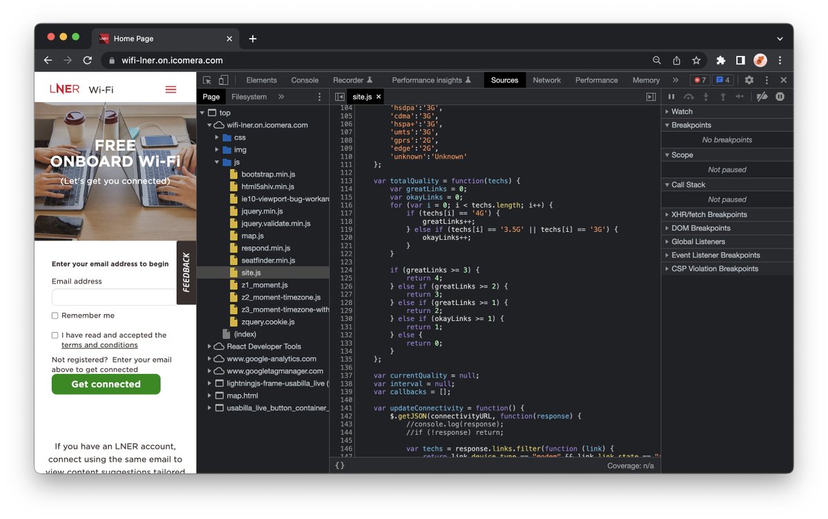Open the Recorder tab
Viewport: 828px width, 519px height.
click(x=353, y=80)
